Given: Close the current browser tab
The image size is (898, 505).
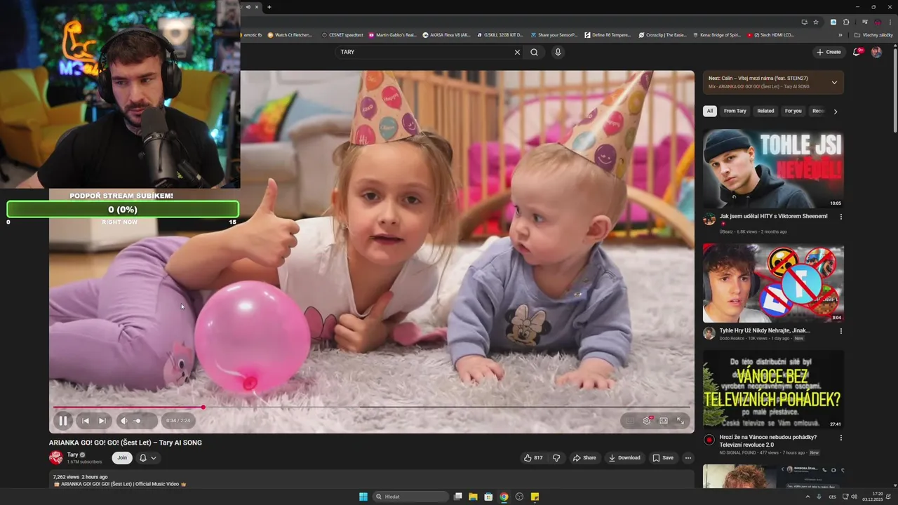Looking at the screenshot, I should 257,7.
